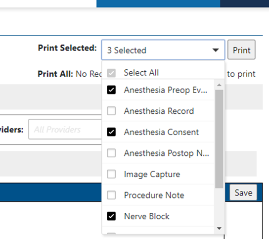Uncheck the Nerve Block checkbox
The width and height of the screenshot is (269, 239).
(111, 216)
